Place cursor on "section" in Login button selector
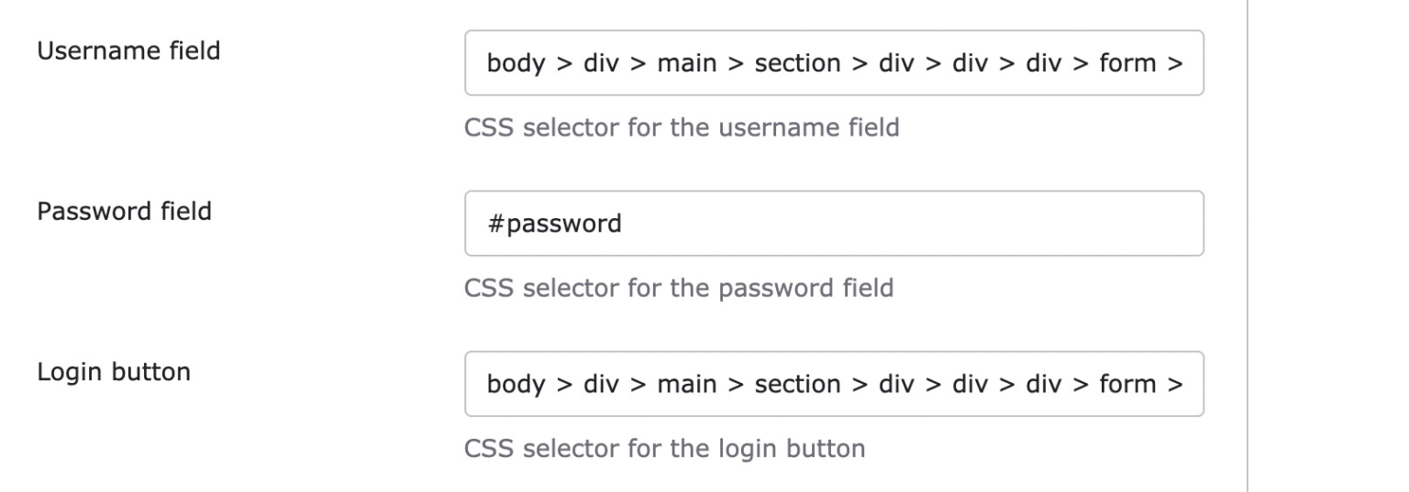Image resolution: width=1409 pixels, height=492 pixels. click(797, 385)
